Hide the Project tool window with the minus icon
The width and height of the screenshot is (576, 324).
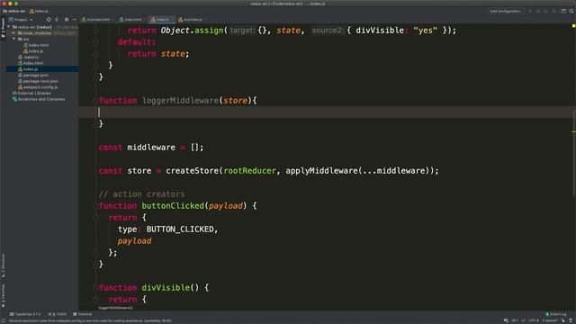[x=74, y=20]
